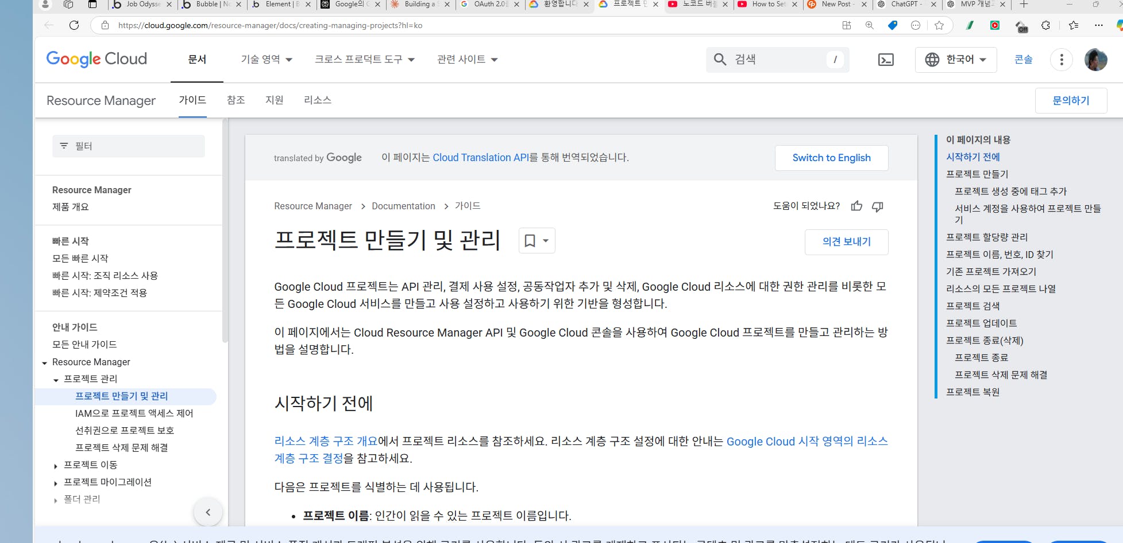Open the Workspaces icon in title bar

(x=68, y=5)
